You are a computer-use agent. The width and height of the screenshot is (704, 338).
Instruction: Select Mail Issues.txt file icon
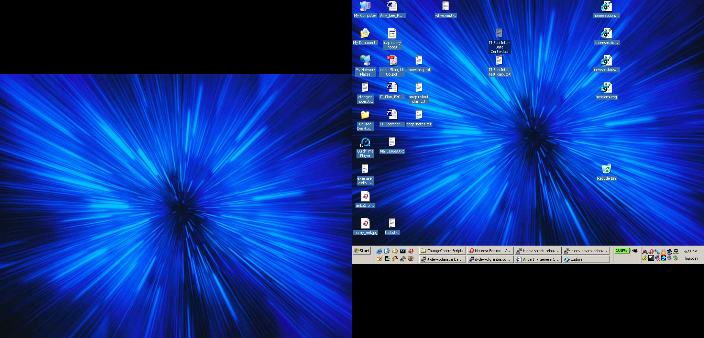tap(392, 145)
